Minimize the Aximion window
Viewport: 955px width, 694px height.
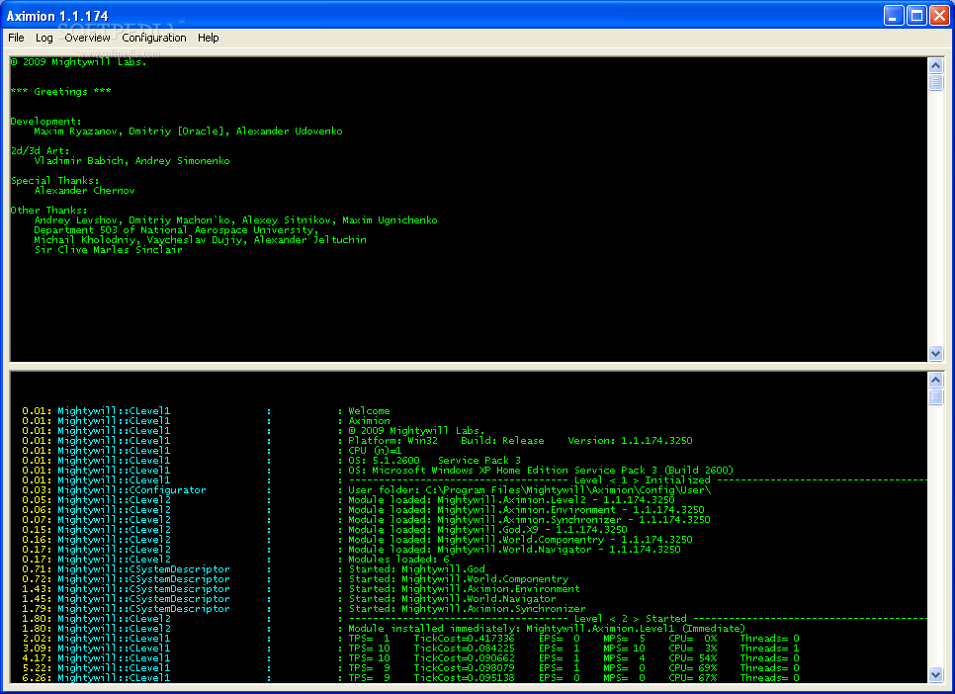(894, 15)
